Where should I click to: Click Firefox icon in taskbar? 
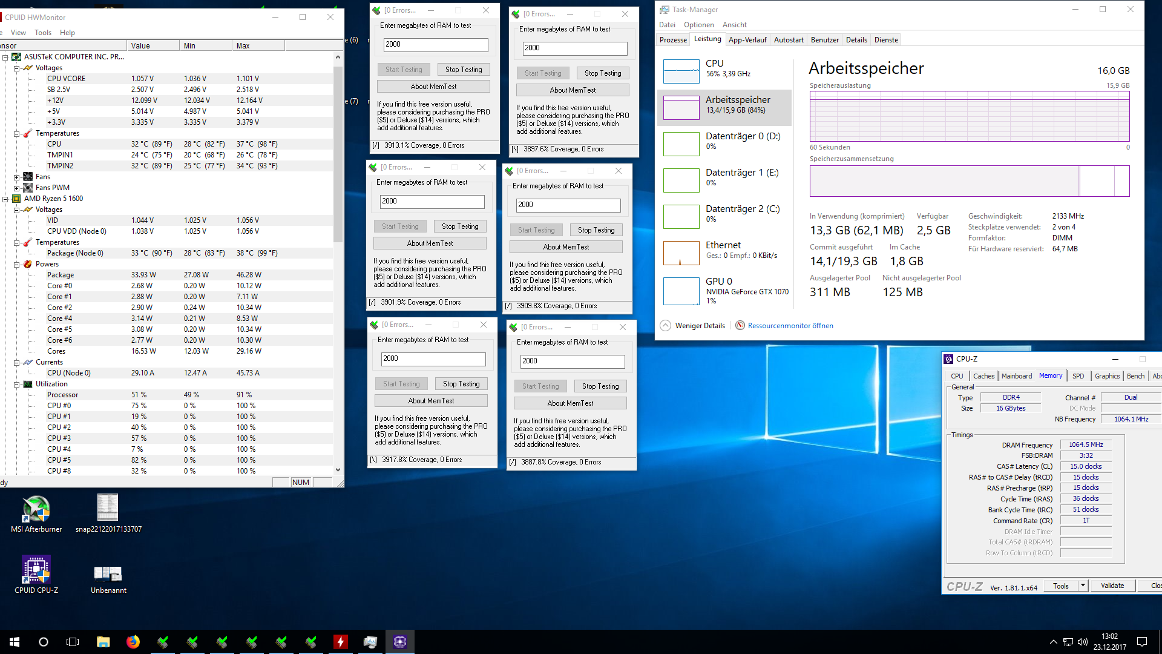(x=133, y=642)
